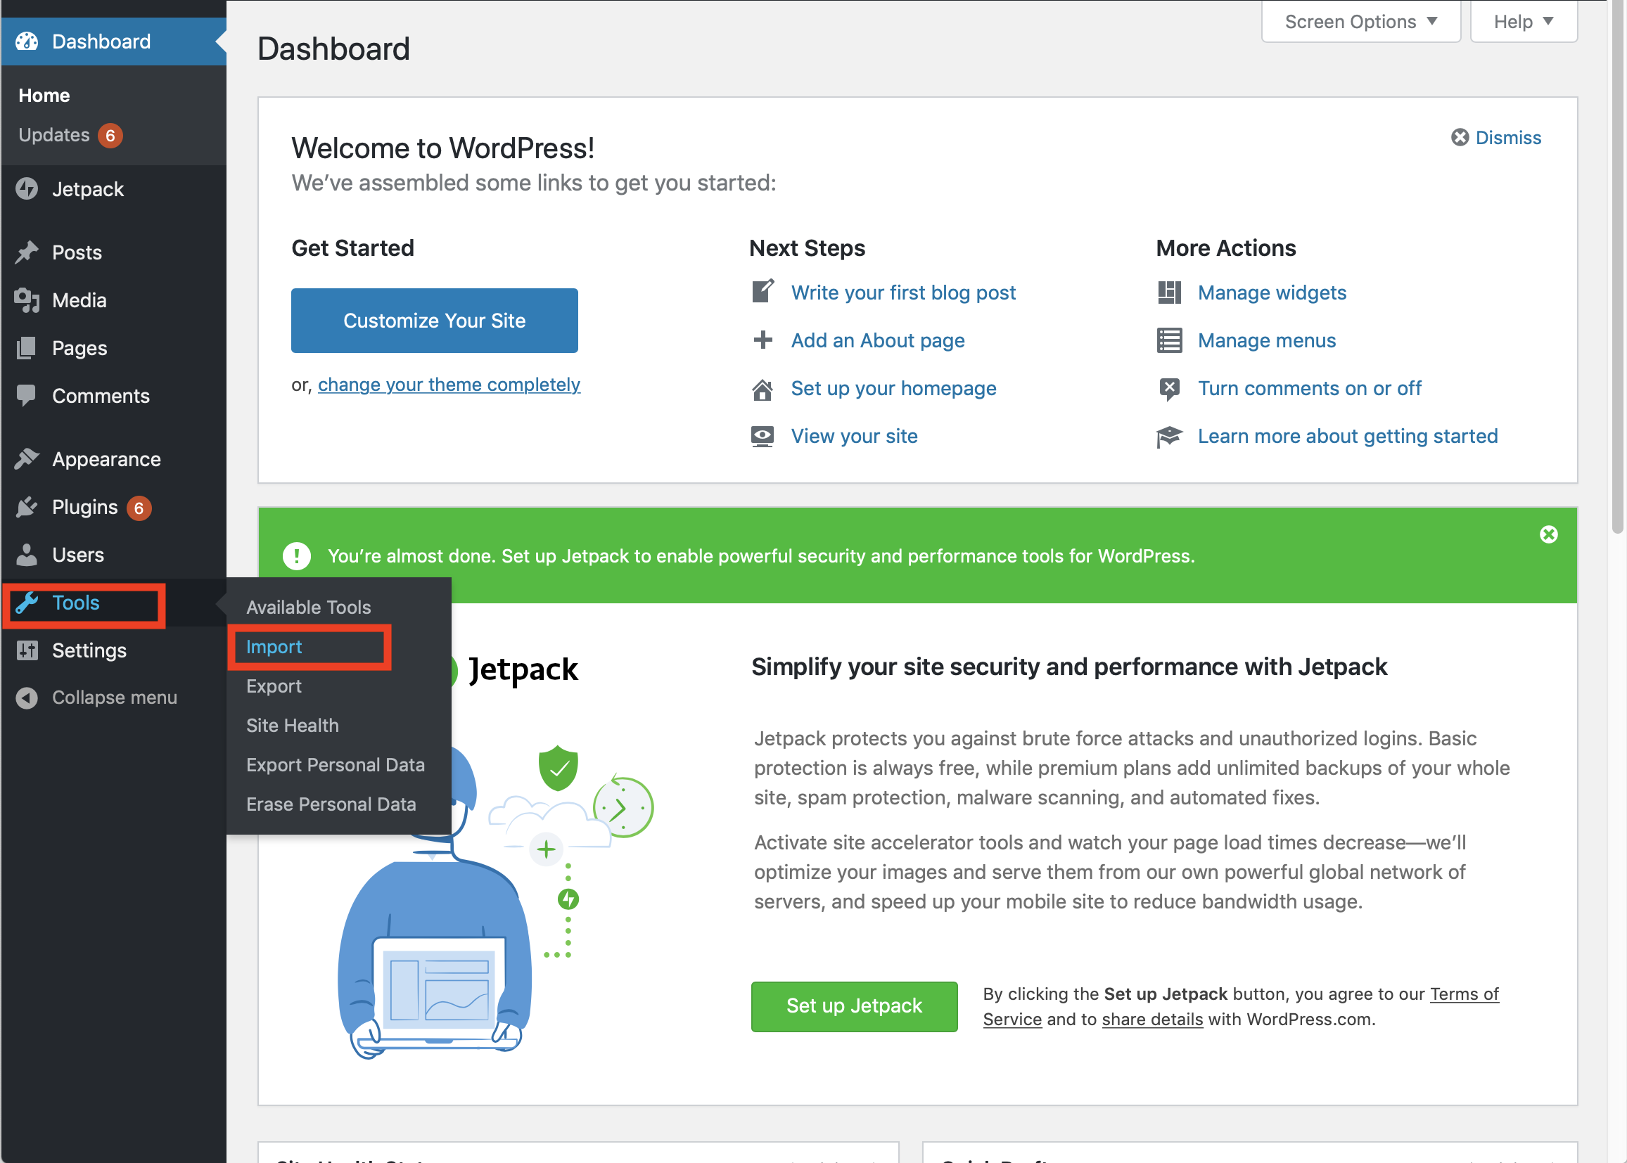Click the Collapse menu arrow icon
This screenshot has height=1163, width=1627.
(27, 698)
